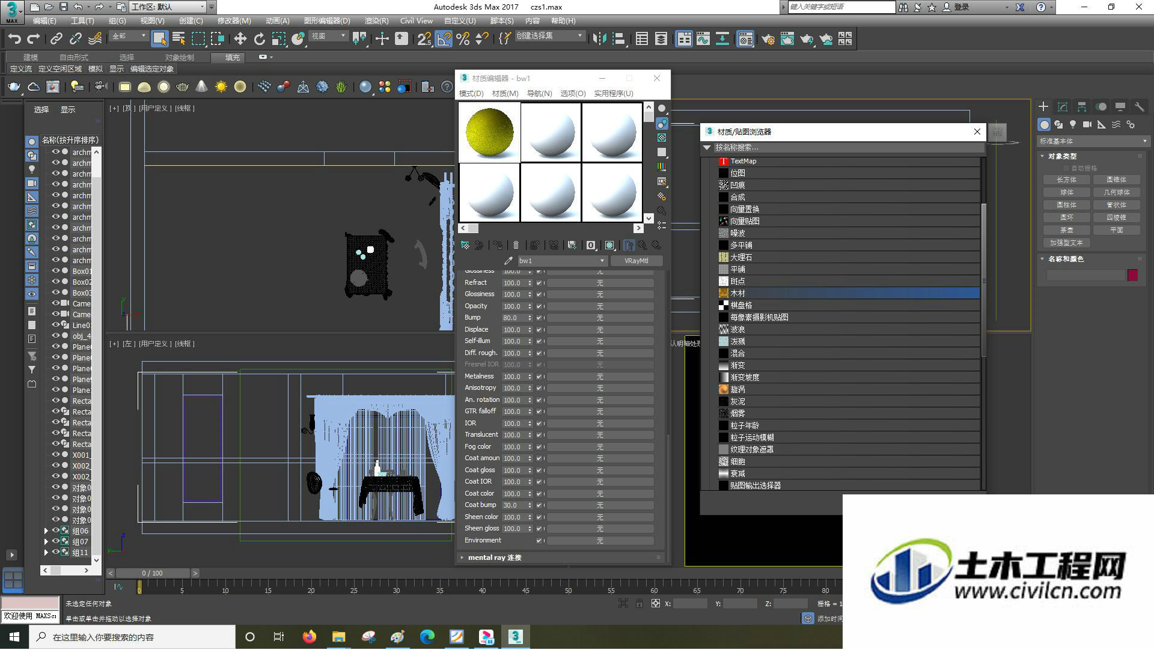
Task: Open Select by Name dialog
Action: click(179, 39)
